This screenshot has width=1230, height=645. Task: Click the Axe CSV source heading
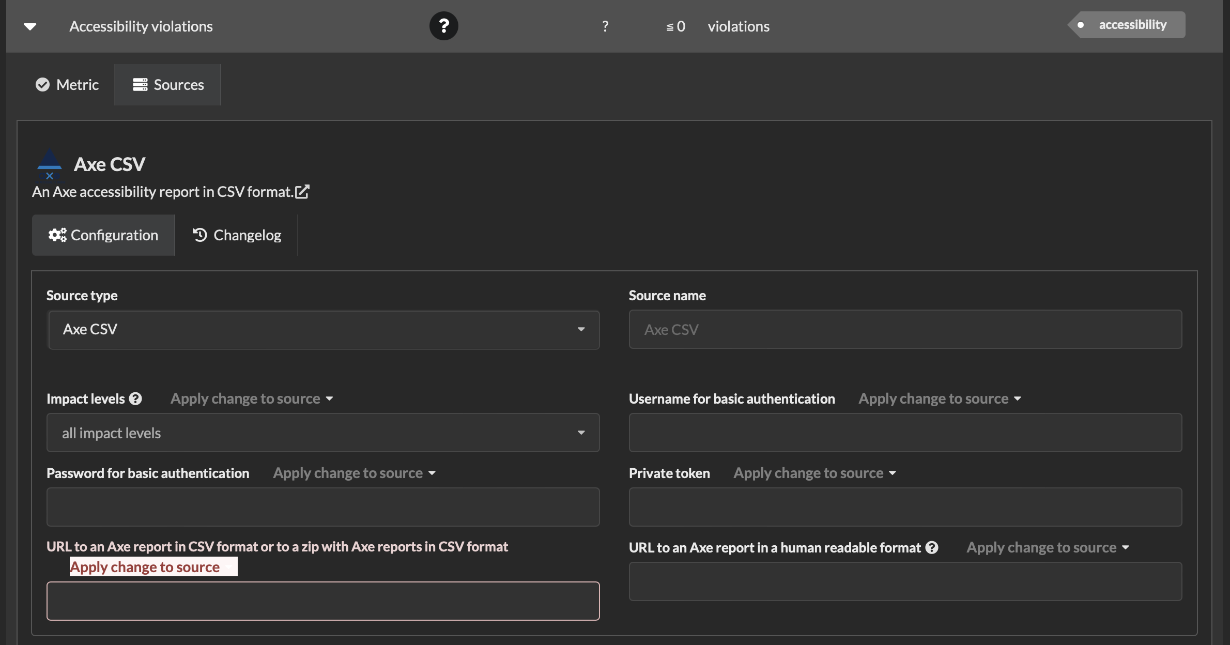pyautogui.click(x=110, y=164)
